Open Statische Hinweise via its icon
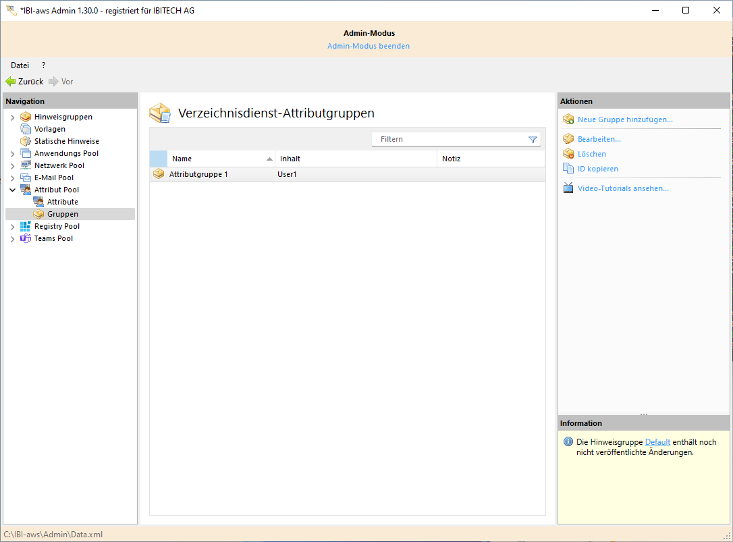This screenshot has height=542, width=733. click(x=26, y=141)
